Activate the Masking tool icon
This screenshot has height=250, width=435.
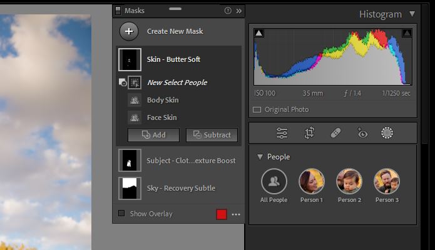387,132
